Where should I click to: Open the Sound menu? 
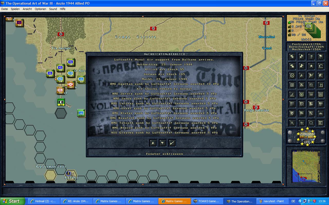[53, 9]
